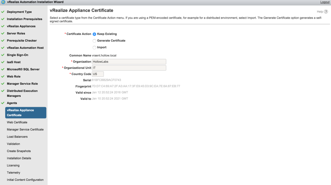Click the green checkmark beside Web Role
Viewport: 331px width, 185px height.
pyautogui.click(x=3, y=77)
